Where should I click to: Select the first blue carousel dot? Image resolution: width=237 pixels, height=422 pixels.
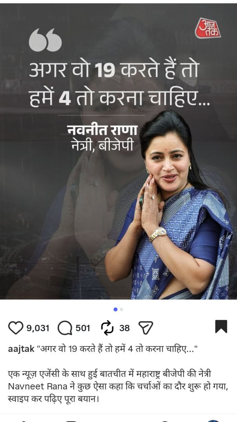pyautogui.click(x=115, y=309)
